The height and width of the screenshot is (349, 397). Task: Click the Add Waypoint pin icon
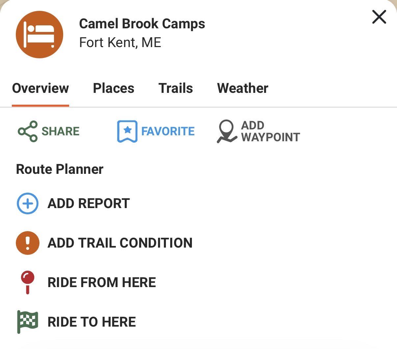226,131
